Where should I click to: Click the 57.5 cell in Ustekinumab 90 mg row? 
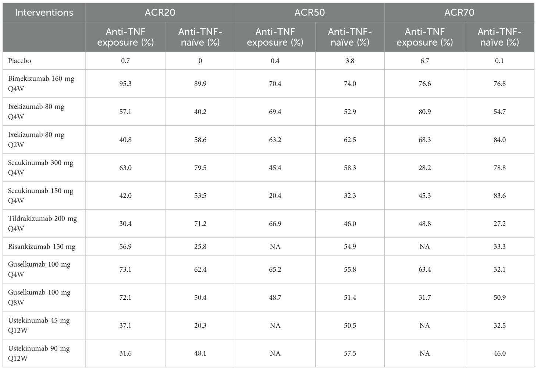click(350, 353)
